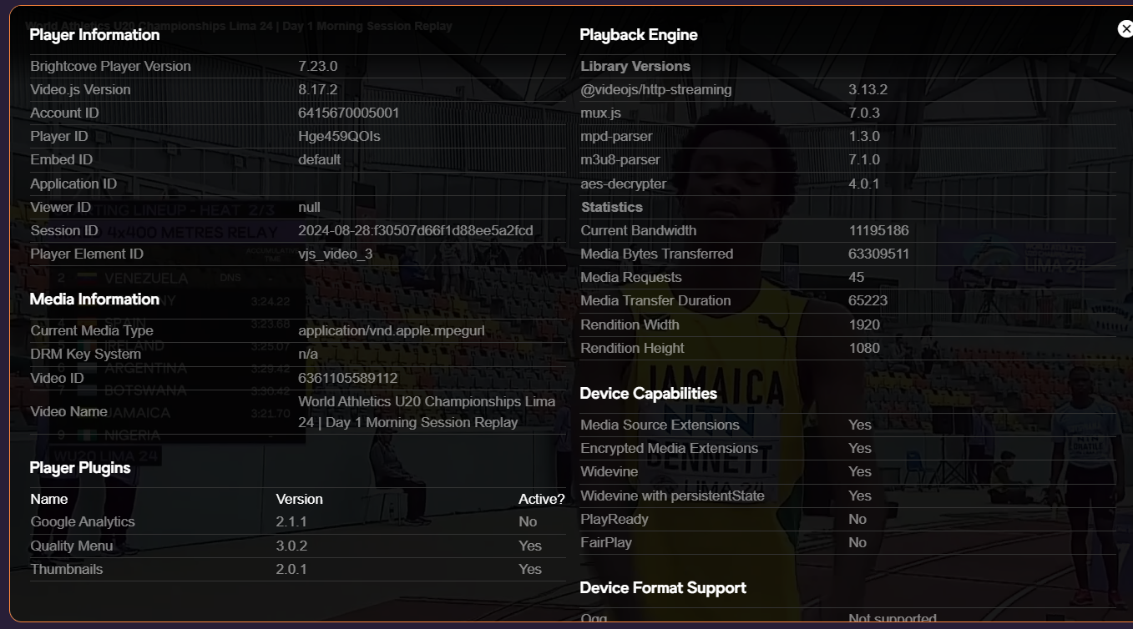Select the http-streaming version 3.13.2
The width and height of the screenshot is (1133, 629).
867,89
